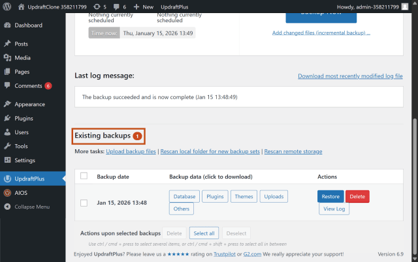Viewport: 418px width, 262px height.
Task: Download most recently modified log file
Action: coord(350,76)
